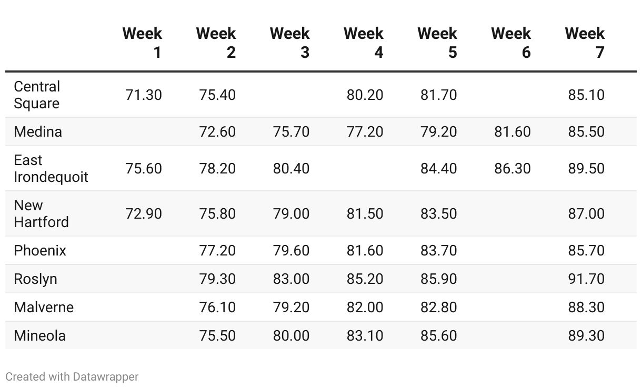642x389 pixels.
Task: Select the Medina row label
Action: [38, 131]
